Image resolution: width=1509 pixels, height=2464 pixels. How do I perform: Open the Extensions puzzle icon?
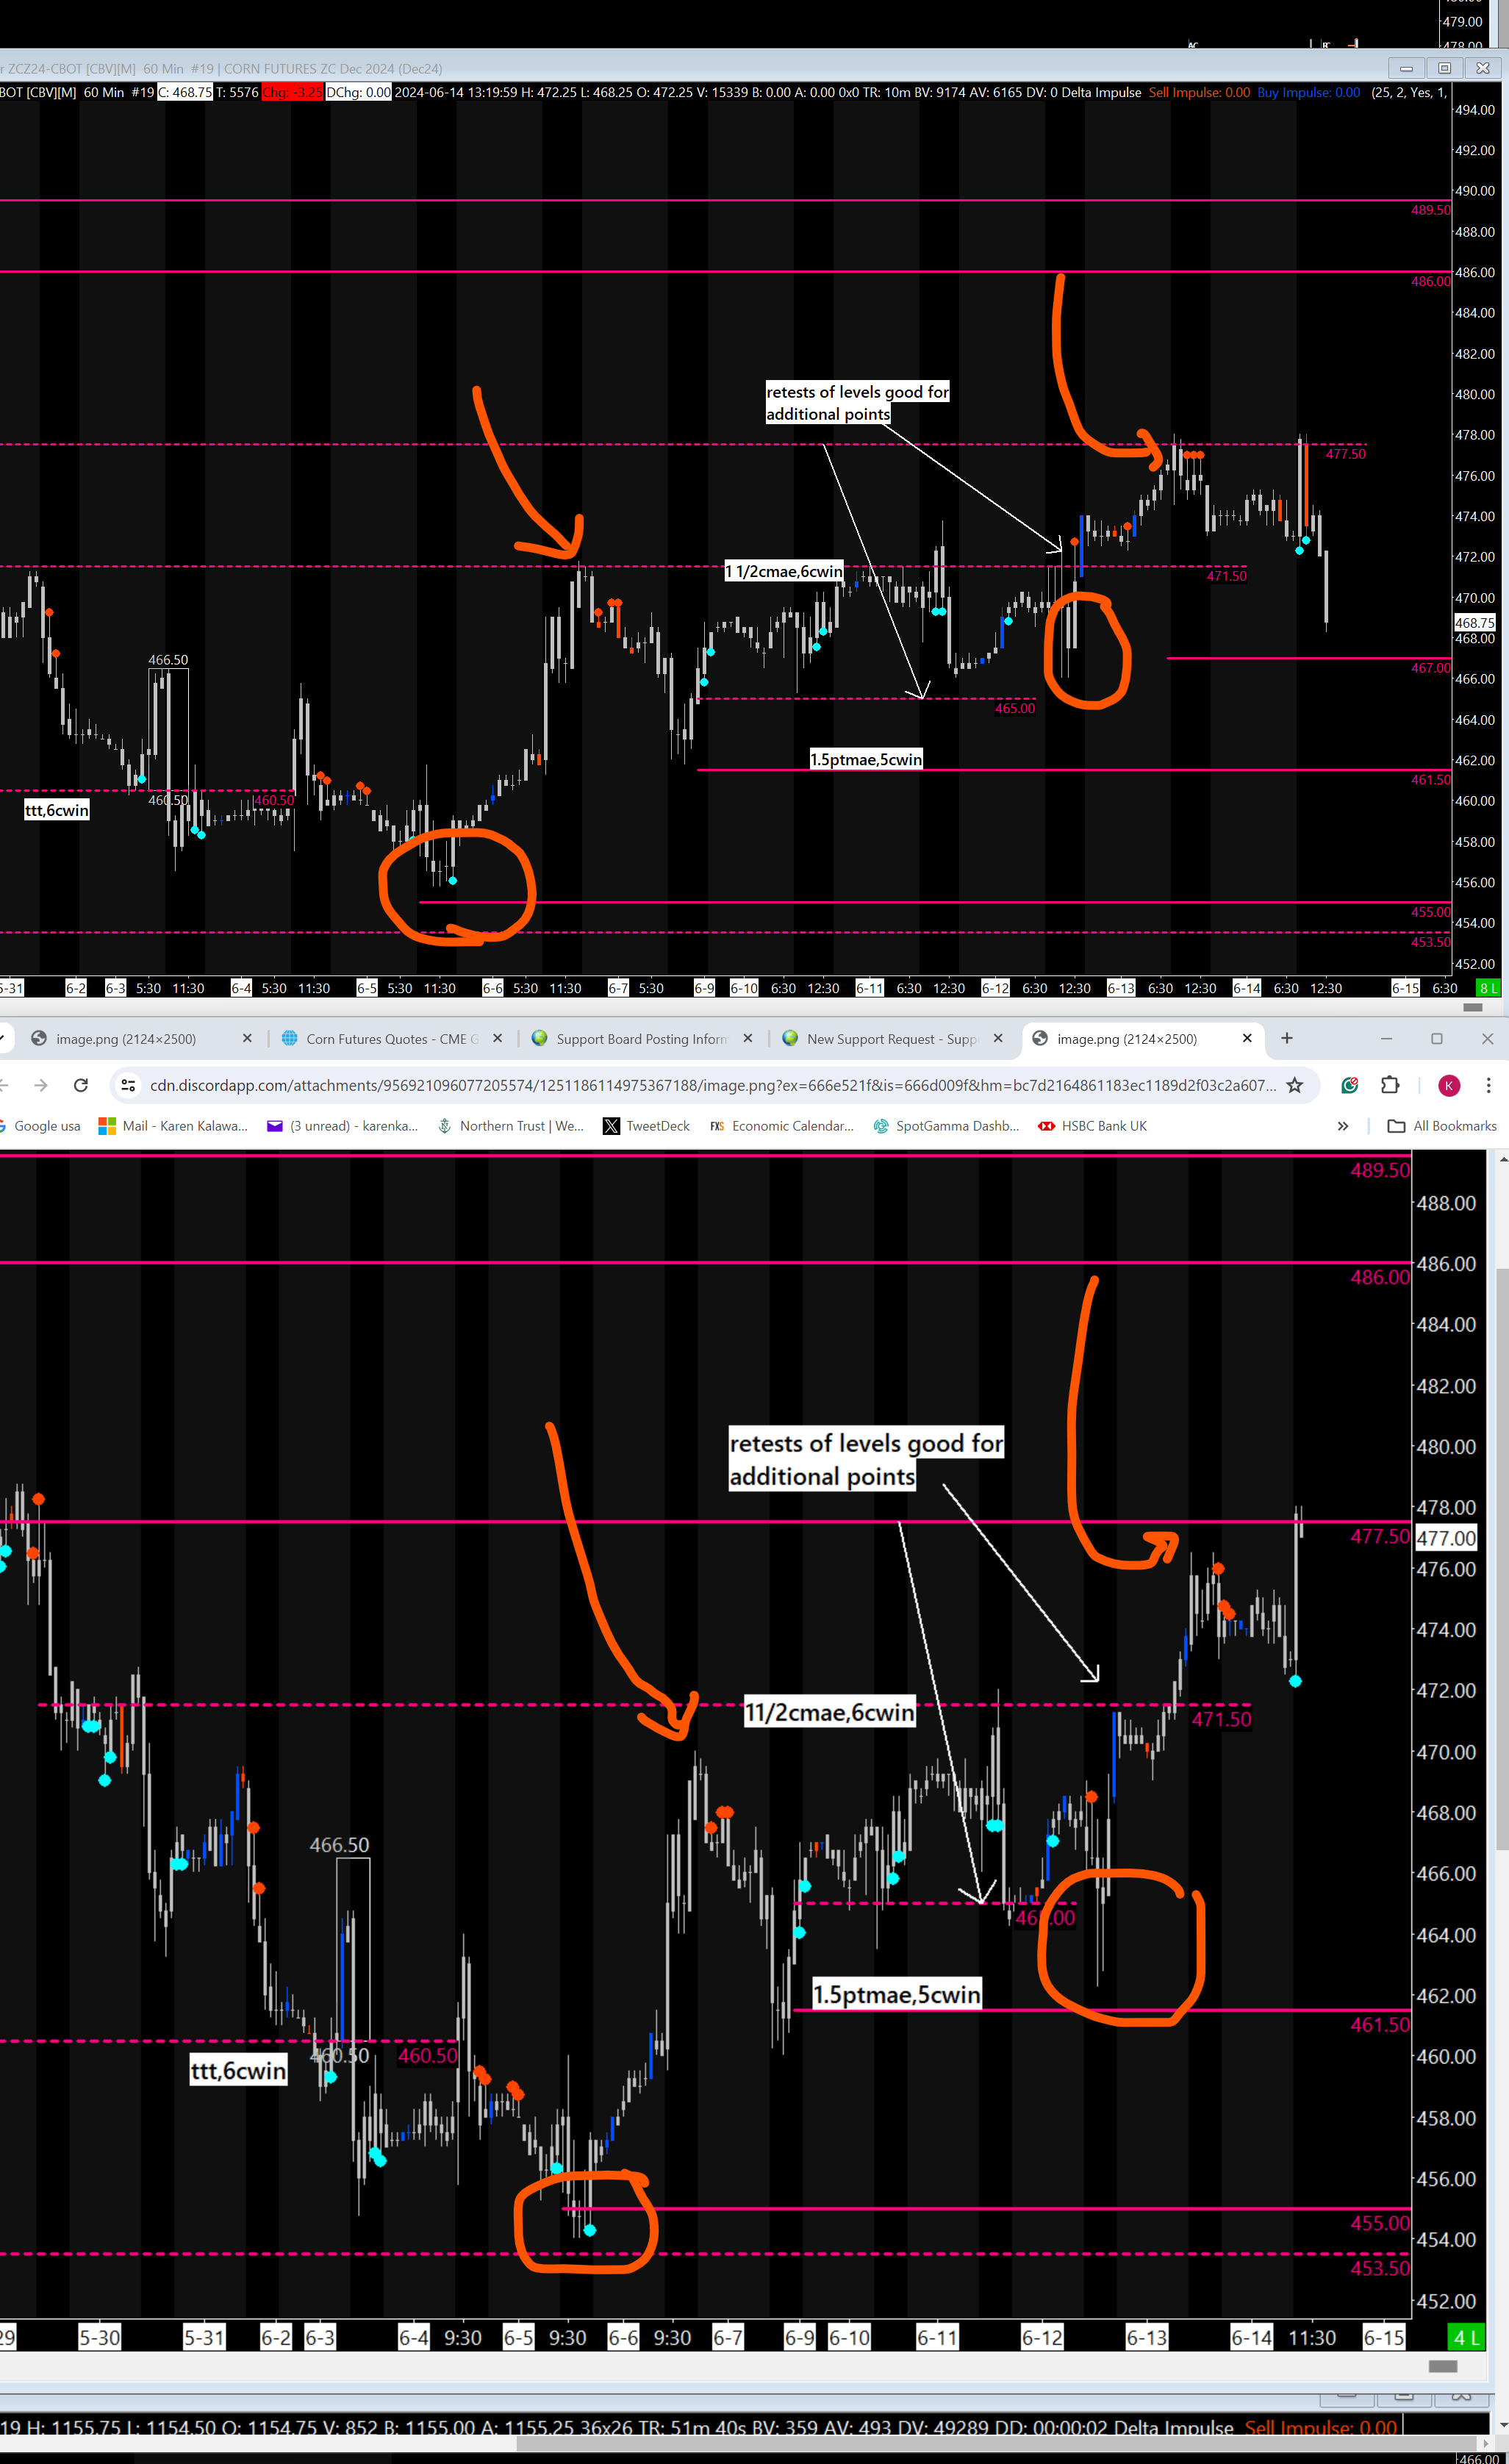tap(1390, 1085)
